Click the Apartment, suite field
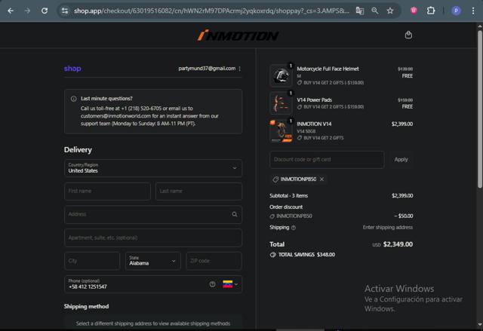 (153, 238)
